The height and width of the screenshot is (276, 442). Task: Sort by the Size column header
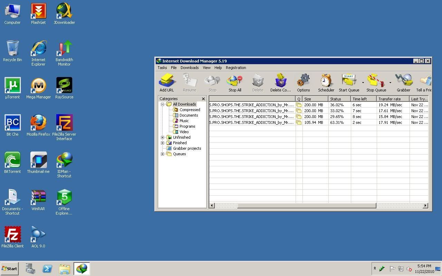[315, 99]
